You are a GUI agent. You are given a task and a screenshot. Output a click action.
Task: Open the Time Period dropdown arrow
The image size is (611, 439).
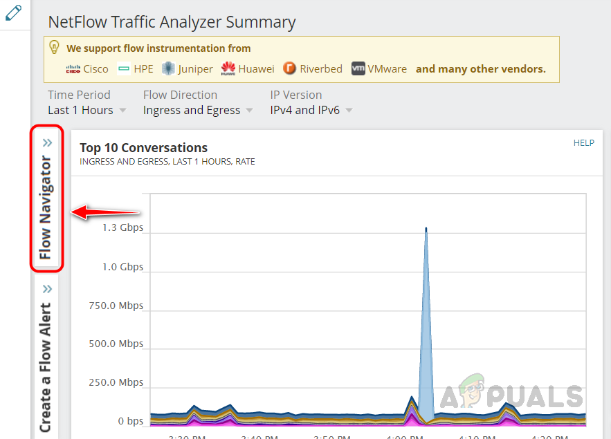point(122,111)
